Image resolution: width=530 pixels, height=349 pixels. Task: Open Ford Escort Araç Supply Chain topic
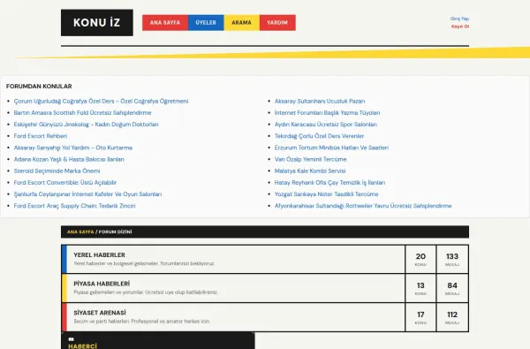(x=75, y=206)
